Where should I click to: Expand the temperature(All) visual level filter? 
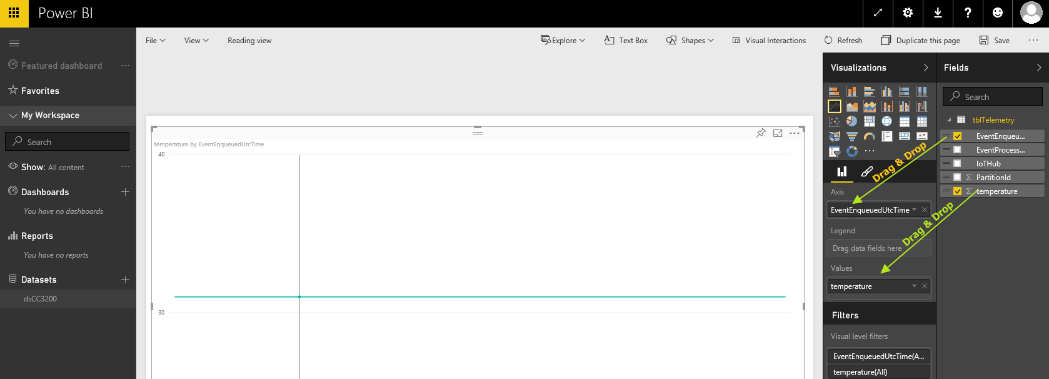pos(879,372)
